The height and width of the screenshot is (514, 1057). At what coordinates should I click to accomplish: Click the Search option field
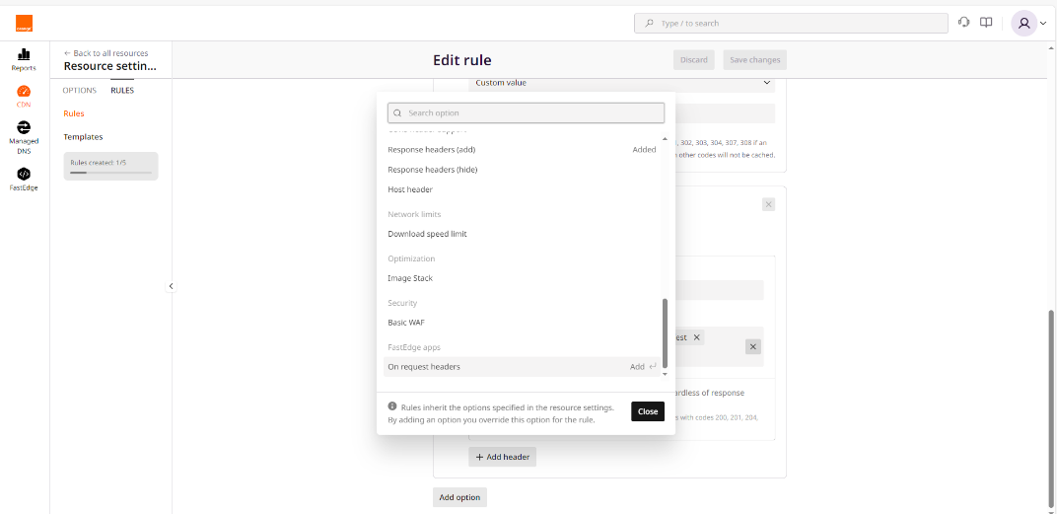tap(526, 113)
